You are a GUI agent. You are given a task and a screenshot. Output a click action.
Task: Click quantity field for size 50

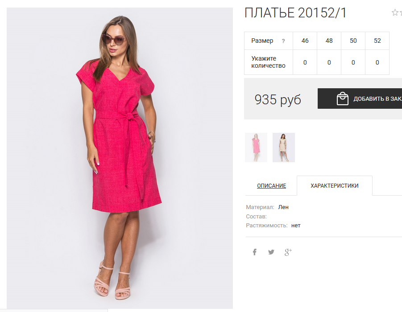pyautogui.click(x=353, y=62)
